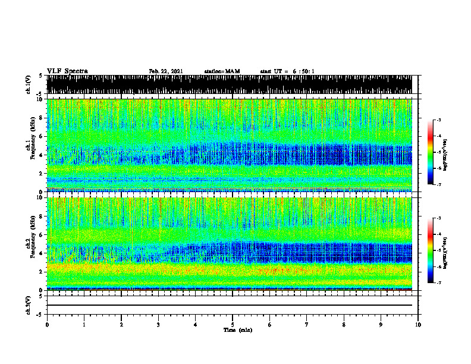The image size is (471, 364).
Task: Click the "station=MAM" header text
Action: (222, 71)
